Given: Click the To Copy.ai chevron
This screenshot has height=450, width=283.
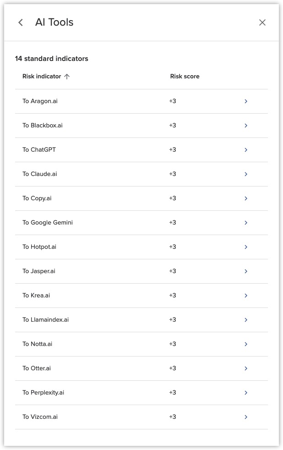Looking at the screenshot, I should pos(246,198).
